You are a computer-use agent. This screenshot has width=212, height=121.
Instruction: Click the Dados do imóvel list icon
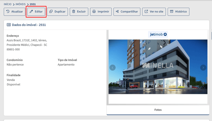tap(9, 25)
